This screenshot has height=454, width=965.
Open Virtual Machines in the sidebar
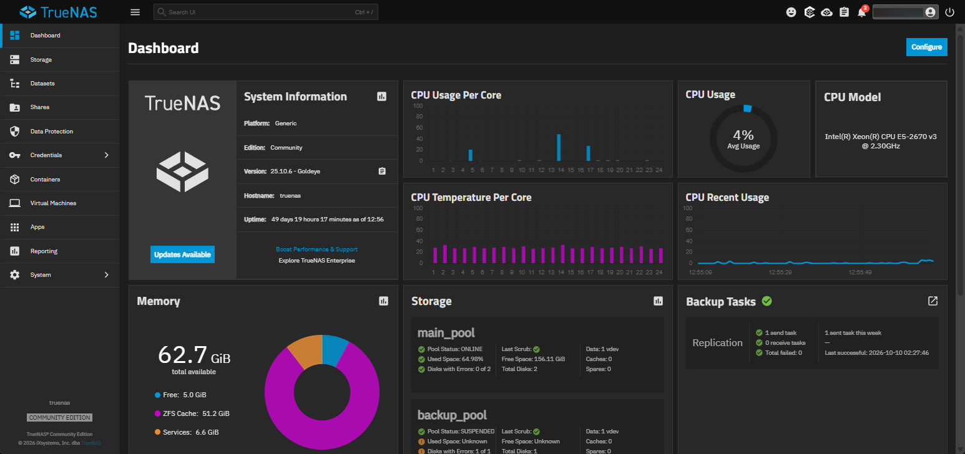pos(60,203)
